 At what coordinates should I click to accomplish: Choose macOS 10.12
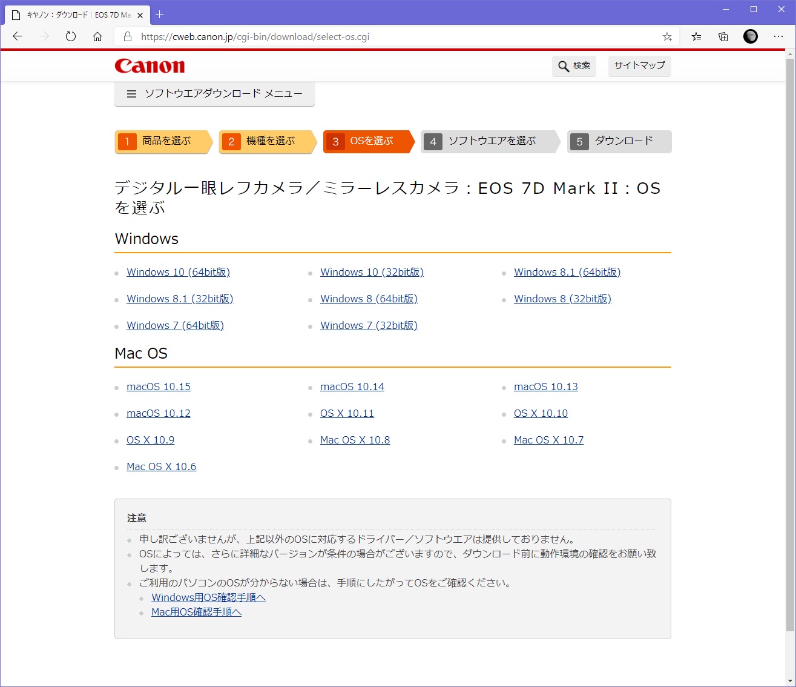[x=159, y=413]
